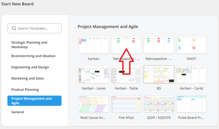This screenshot has width=219, height=129.
Task: Open the Kanban template thumbnail
Action: (x=94, y=45)
